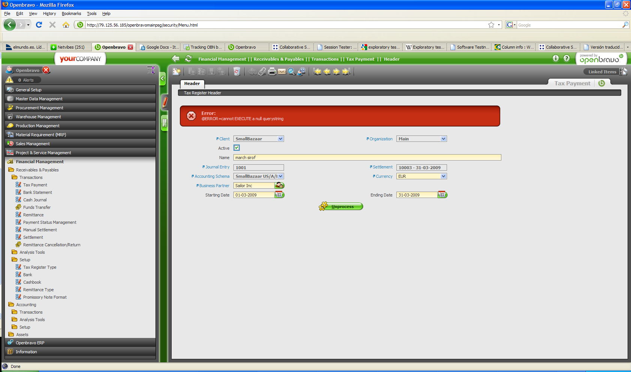Click the expand/collapse menu tree icon

click(151, 70)
